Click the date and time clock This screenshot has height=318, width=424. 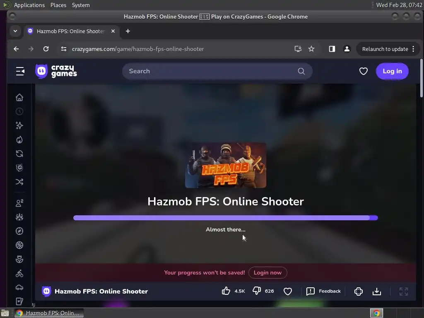(x=399, y=5)
